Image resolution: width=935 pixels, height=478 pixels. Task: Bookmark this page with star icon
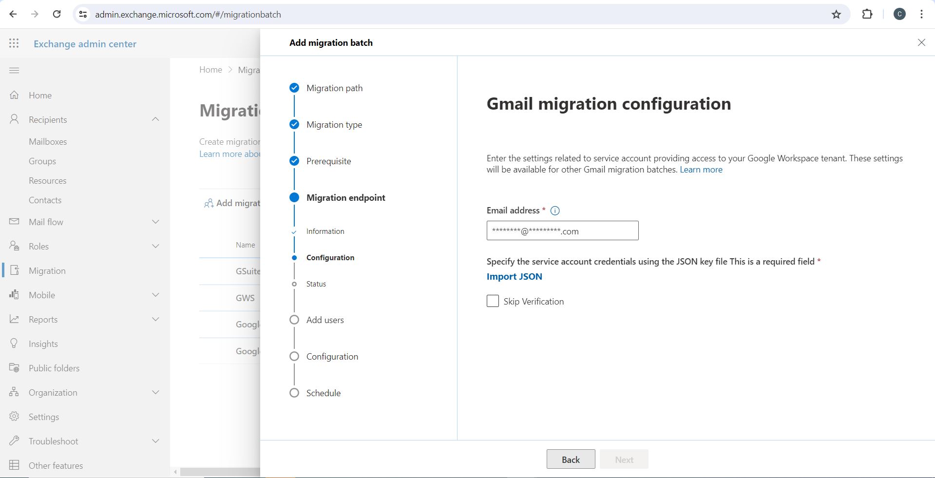[836, 15]
